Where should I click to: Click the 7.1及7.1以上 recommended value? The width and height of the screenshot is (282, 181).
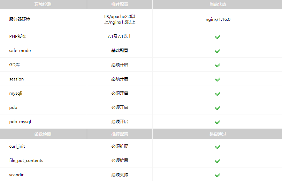[x=120, y=36]
